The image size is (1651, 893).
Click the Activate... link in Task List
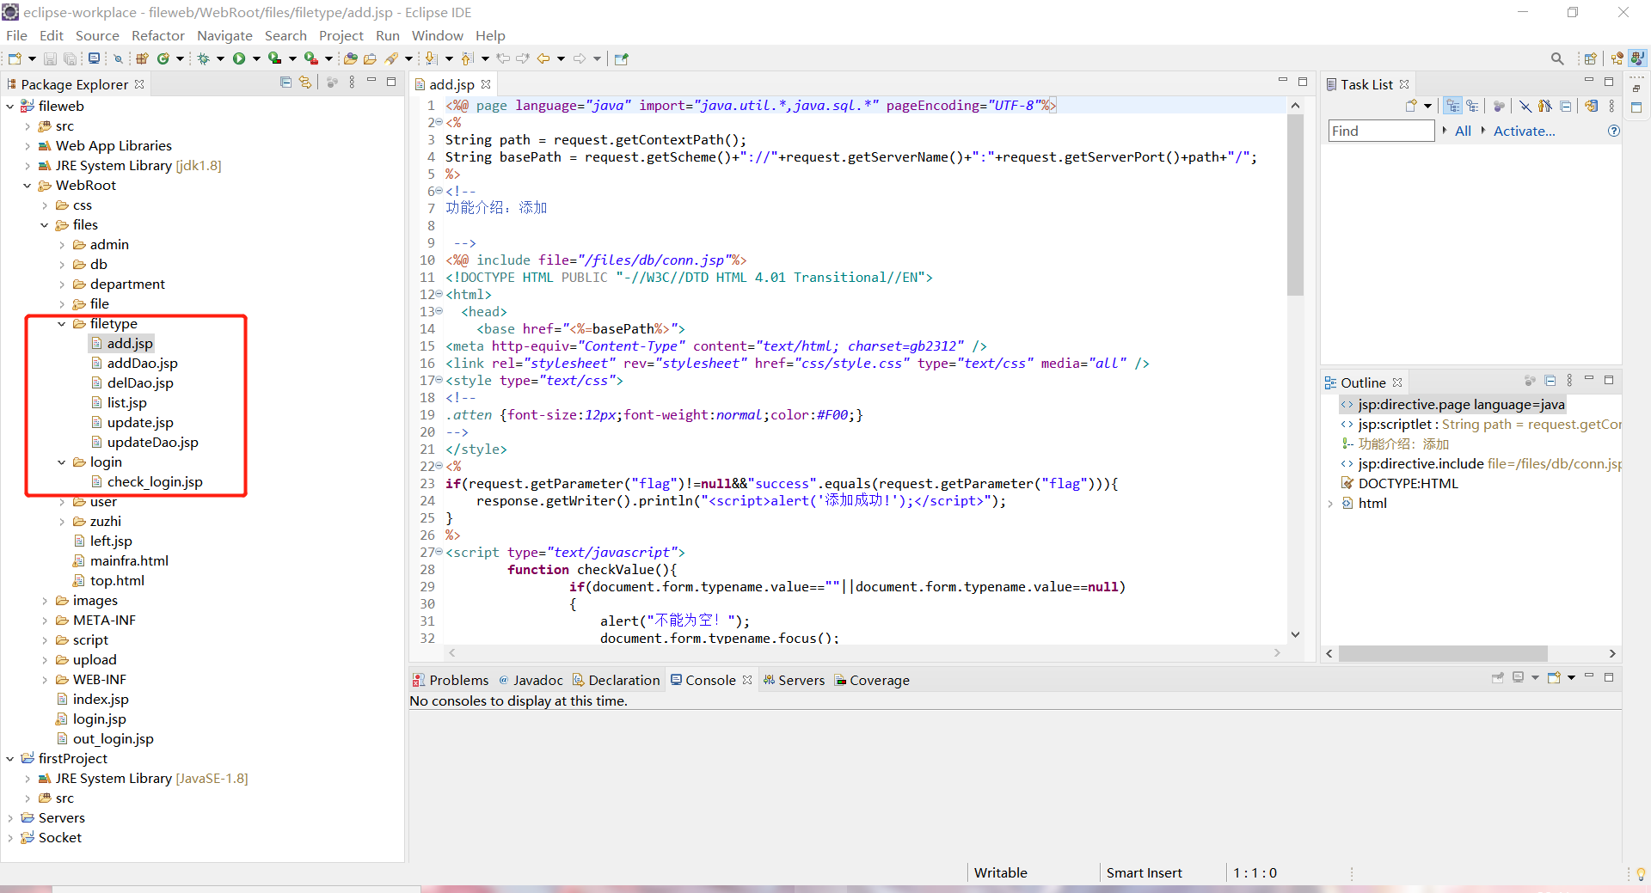click(1524, 131)
